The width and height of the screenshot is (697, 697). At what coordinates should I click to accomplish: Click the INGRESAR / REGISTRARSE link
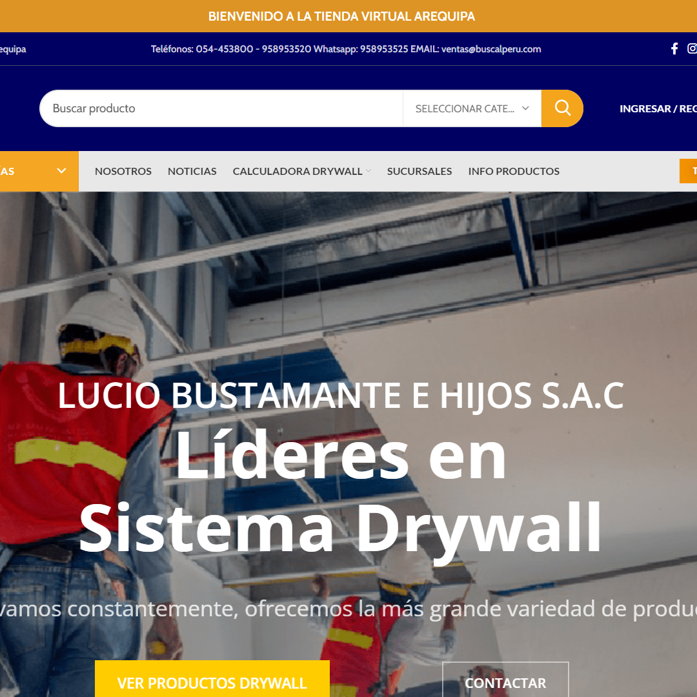(x=657, y=108)
